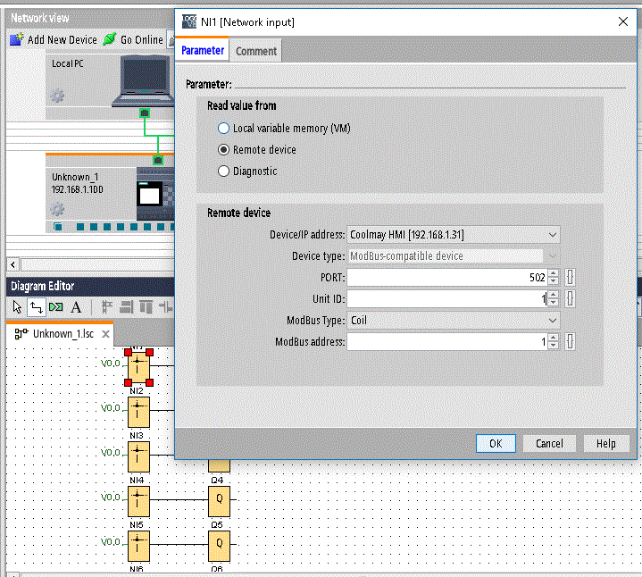
Task: Decrease the Unit ID value
Action: point(553,303)
